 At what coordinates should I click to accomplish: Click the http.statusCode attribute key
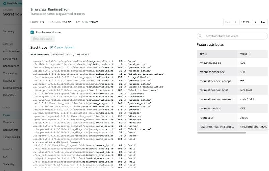[x=210, y=63]
